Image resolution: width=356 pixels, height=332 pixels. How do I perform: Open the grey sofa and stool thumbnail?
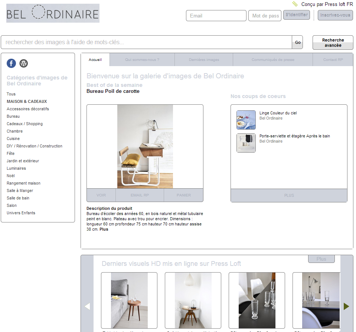(x=129, y=300)
